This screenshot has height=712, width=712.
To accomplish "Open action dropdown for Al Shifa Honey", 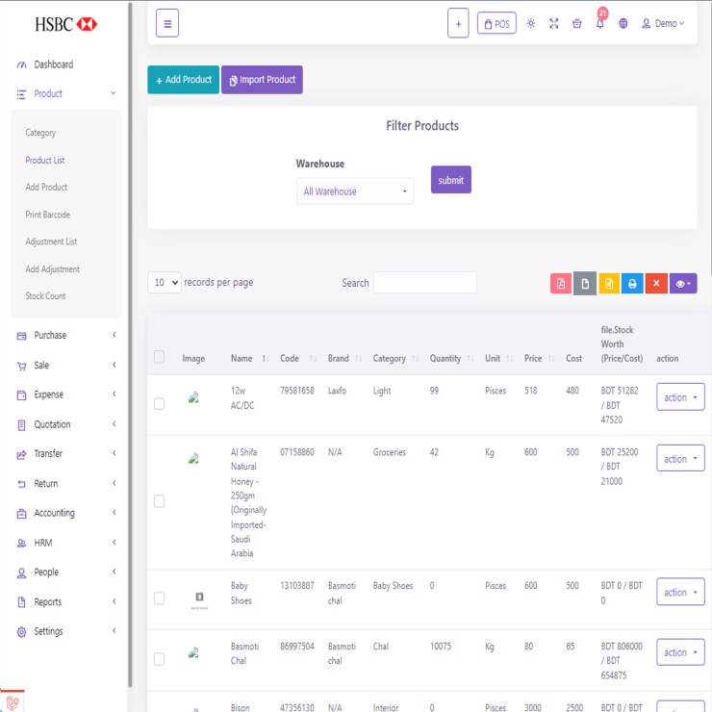I will click(x=680, y=459).
